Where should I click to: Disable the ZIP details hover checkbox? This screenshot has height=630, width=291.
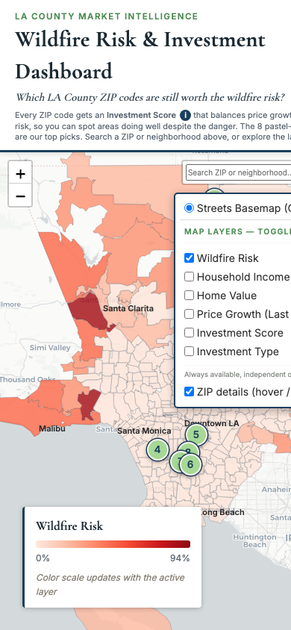[x=189, y=392]
